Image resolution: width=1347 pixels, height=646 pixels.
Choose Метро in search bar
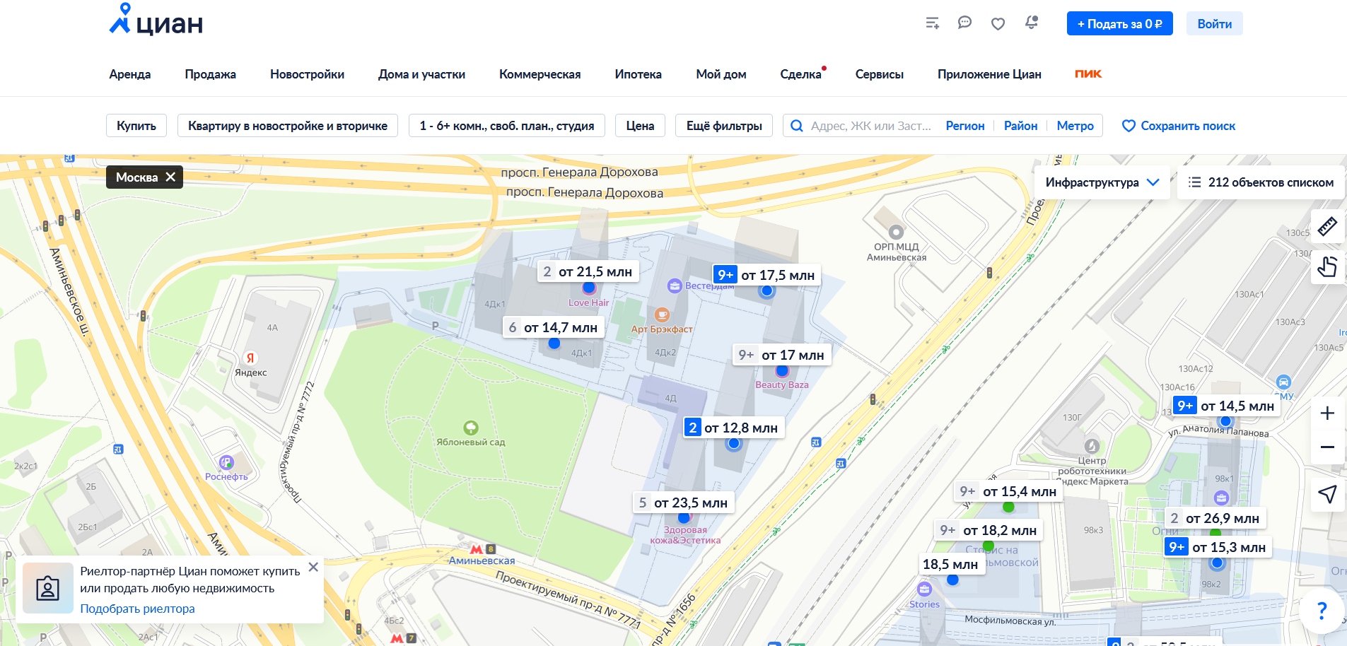coord(1075,126)
